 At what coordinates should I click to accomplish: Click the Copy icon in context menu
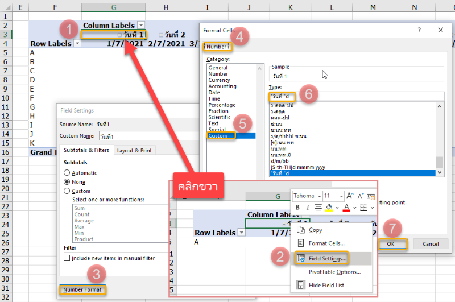pos(299,230)
